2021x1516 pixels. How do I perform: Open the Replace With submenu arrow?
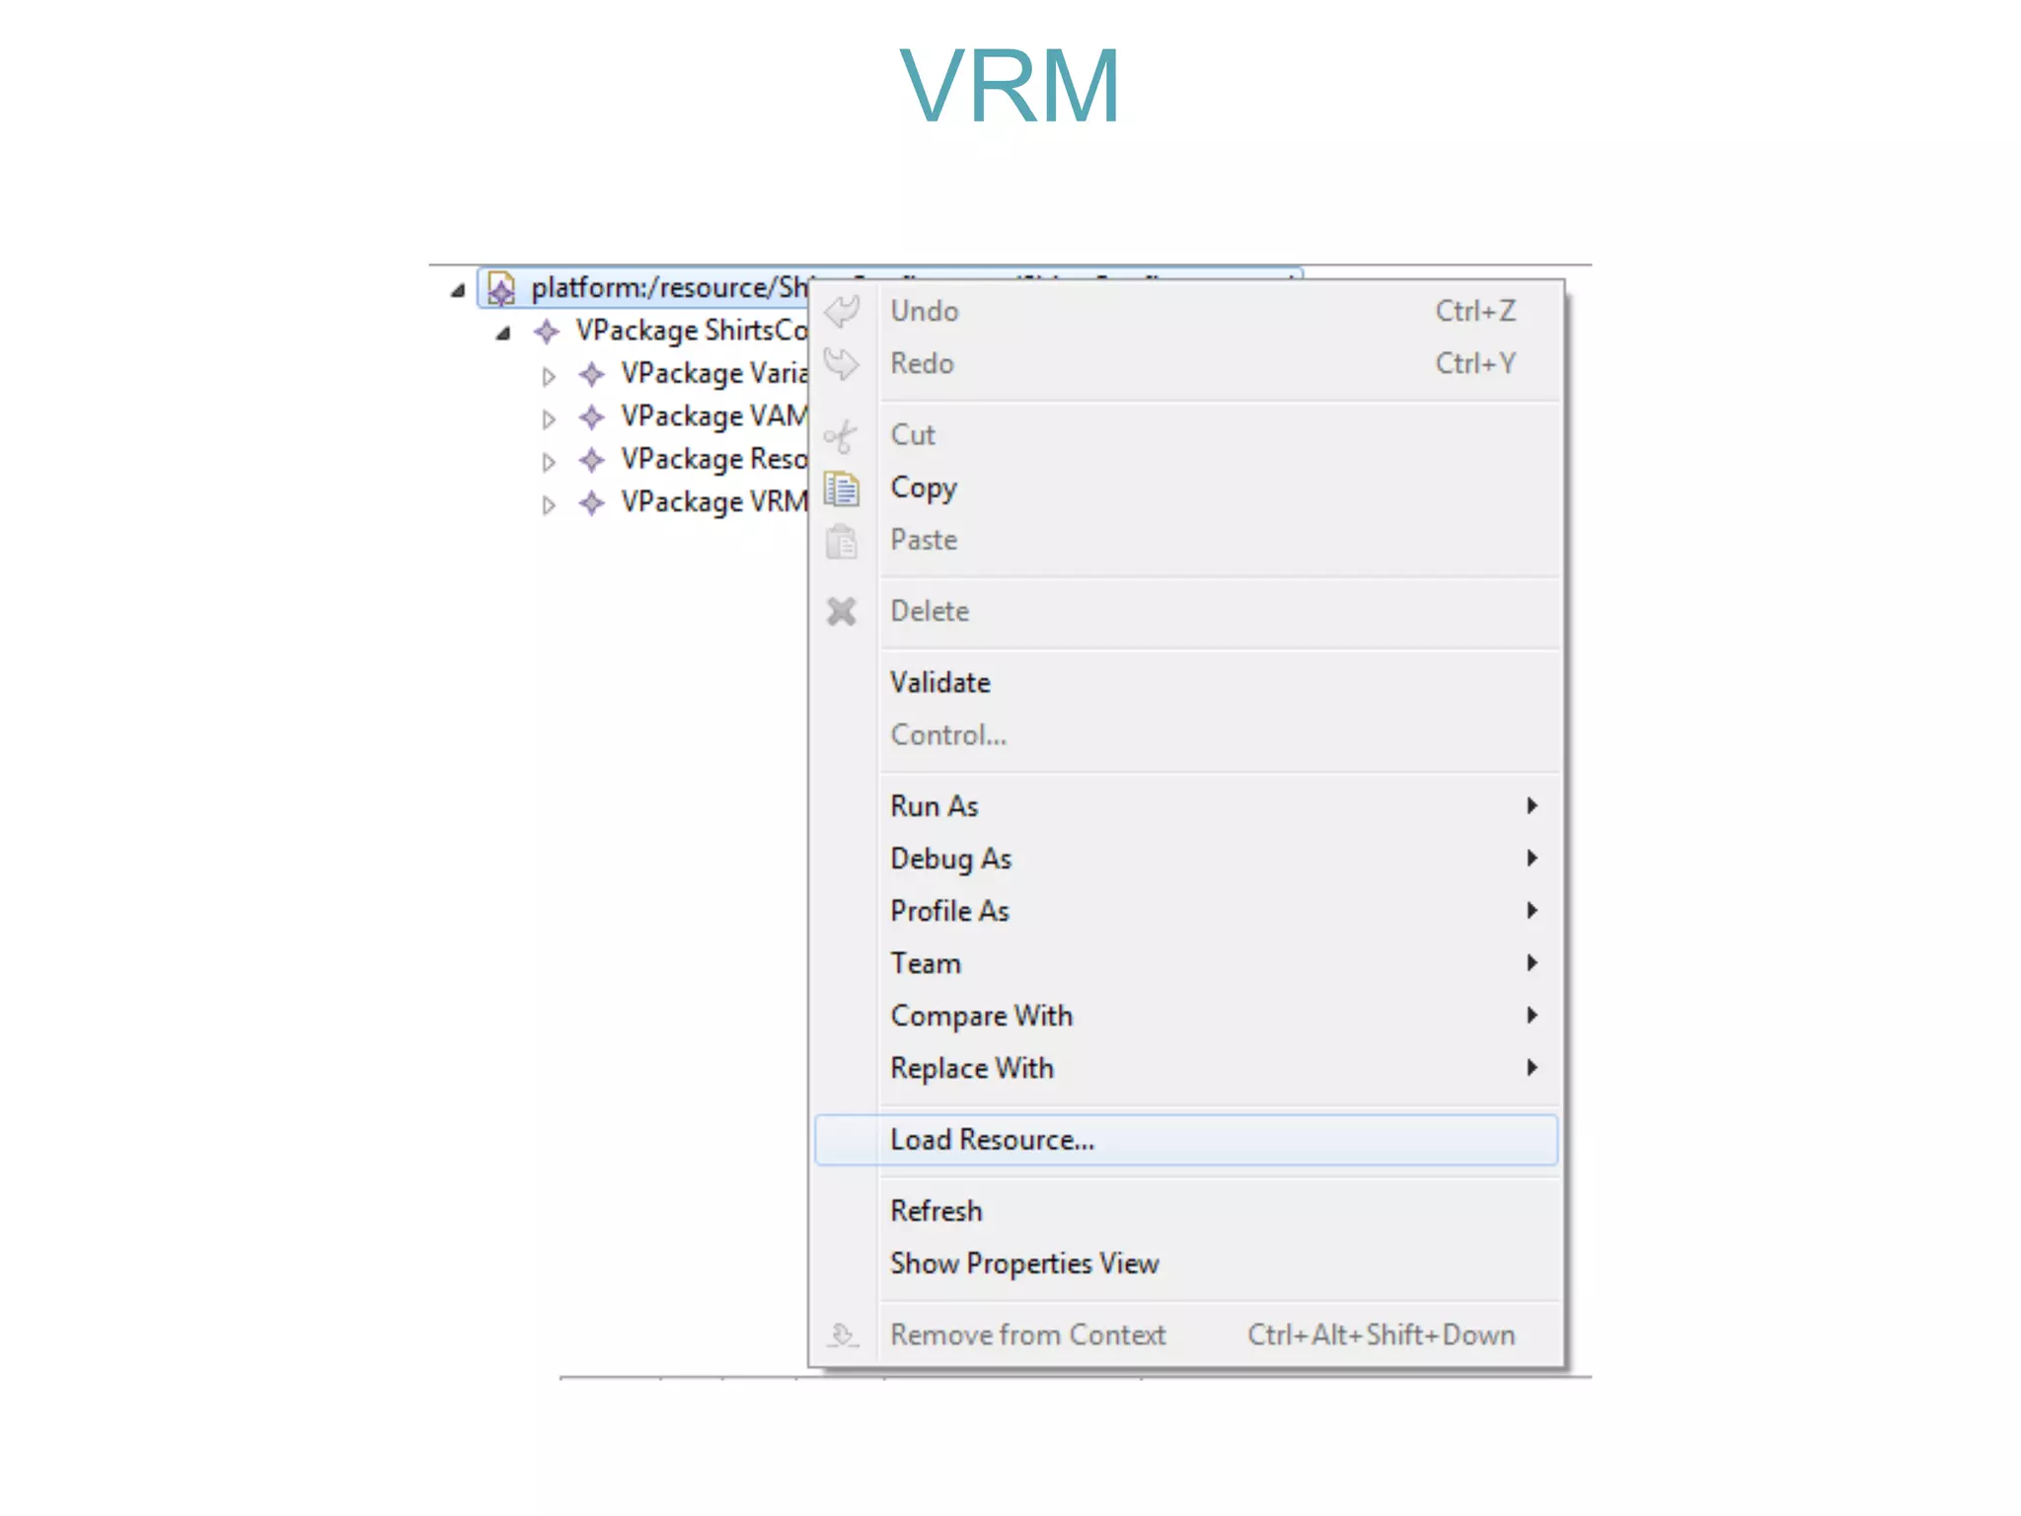pos(1532,1068)
